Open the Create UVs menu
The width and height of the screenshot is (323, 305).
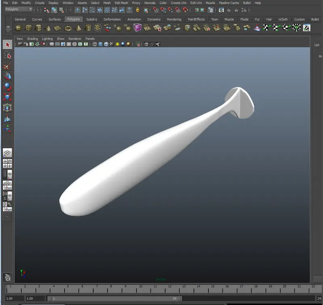point(178,3)
